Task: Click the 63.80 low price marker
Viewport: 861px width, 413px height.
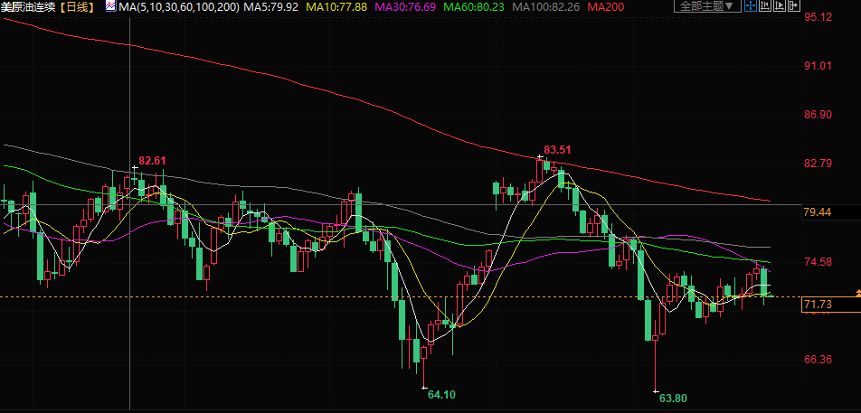Action: pyautogui.click(x=673, y=399)
